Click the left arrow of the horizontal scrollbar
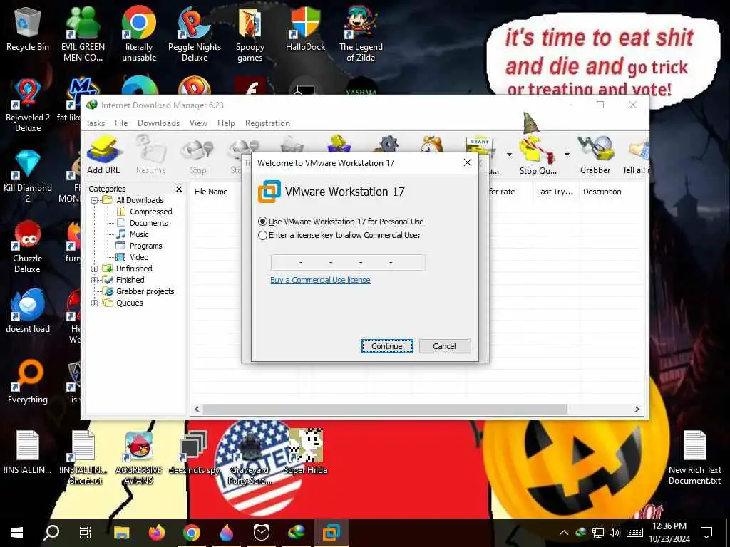 197,410
